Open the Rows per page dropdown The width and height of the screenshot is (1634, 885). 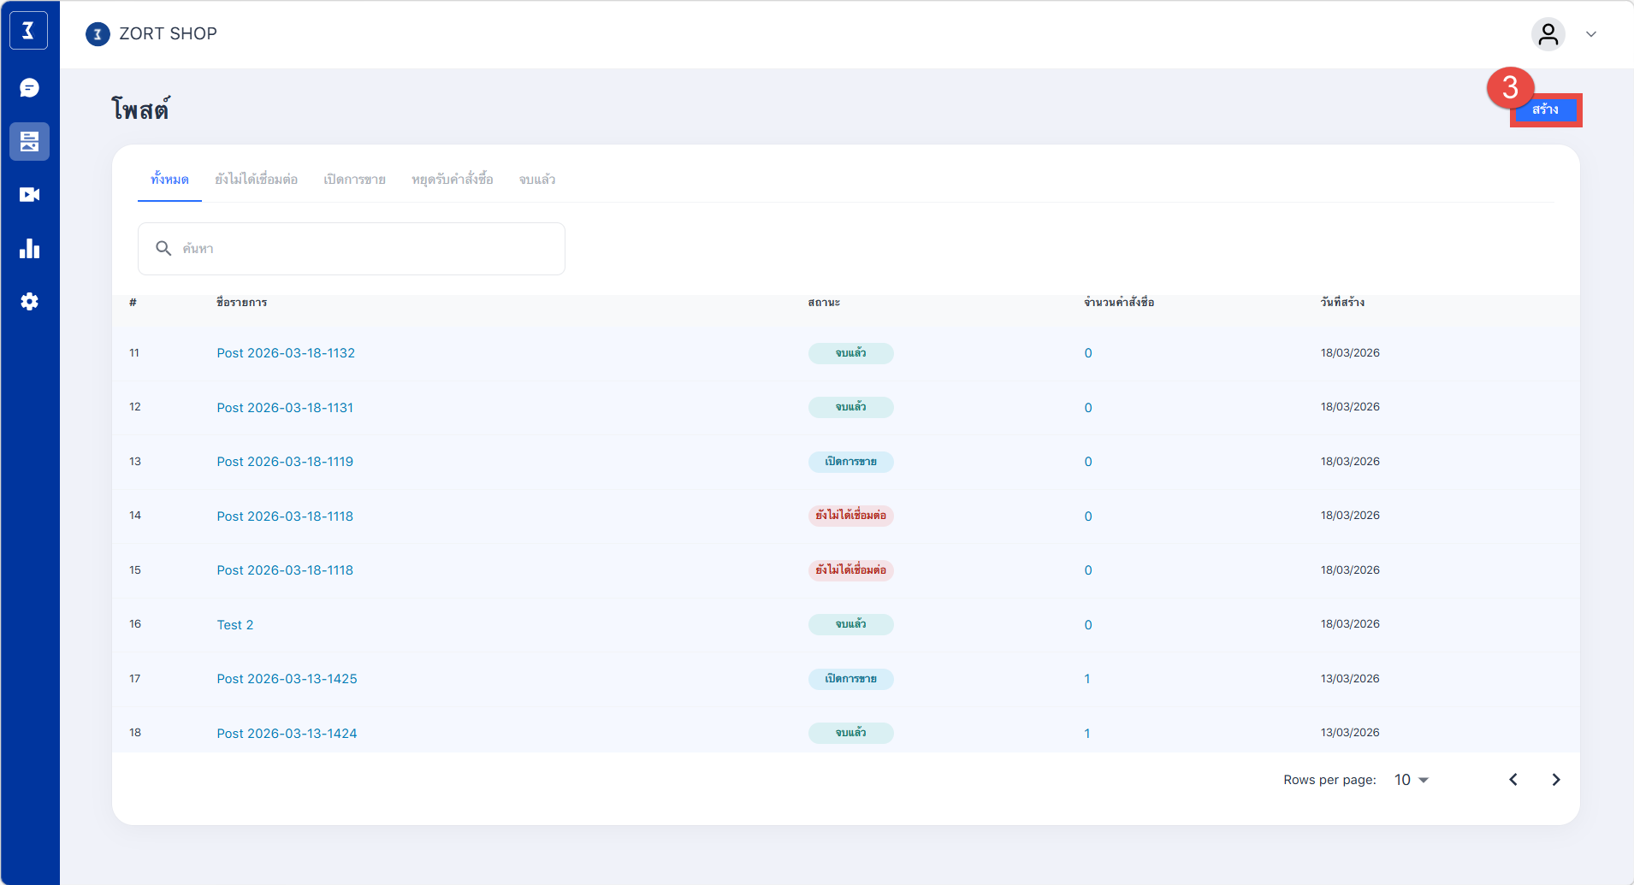tap(1412, 780)
